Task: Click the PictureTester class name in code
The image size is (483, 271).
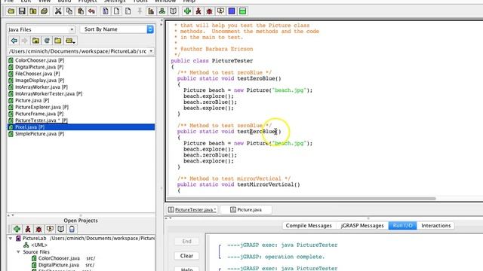Action: pyautogui.click(x=232, y=61)
